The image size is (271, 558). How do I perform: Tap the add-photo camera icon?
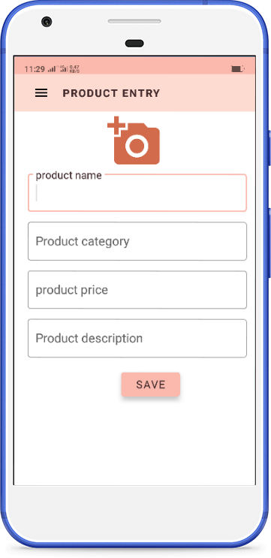coord(134,140)
